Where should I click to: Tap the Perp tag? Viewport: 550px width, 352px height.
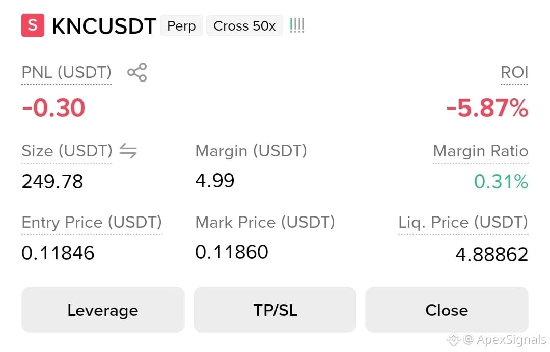pos(181,25)
